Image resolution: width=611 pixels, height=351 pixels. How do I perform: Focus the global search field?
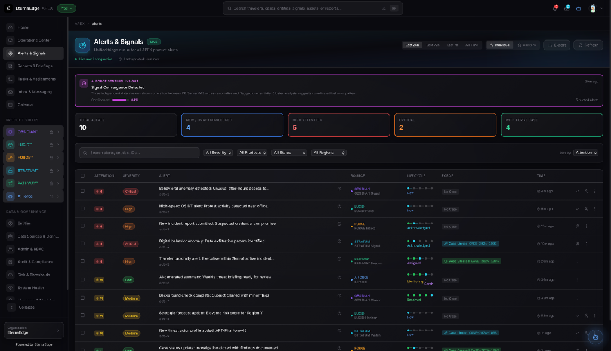point(313,8)
